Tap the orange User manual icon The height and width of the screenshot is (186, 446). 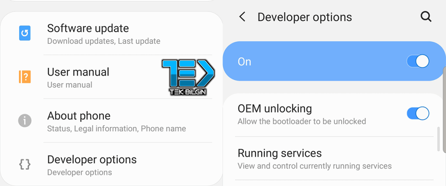(25, 76)
